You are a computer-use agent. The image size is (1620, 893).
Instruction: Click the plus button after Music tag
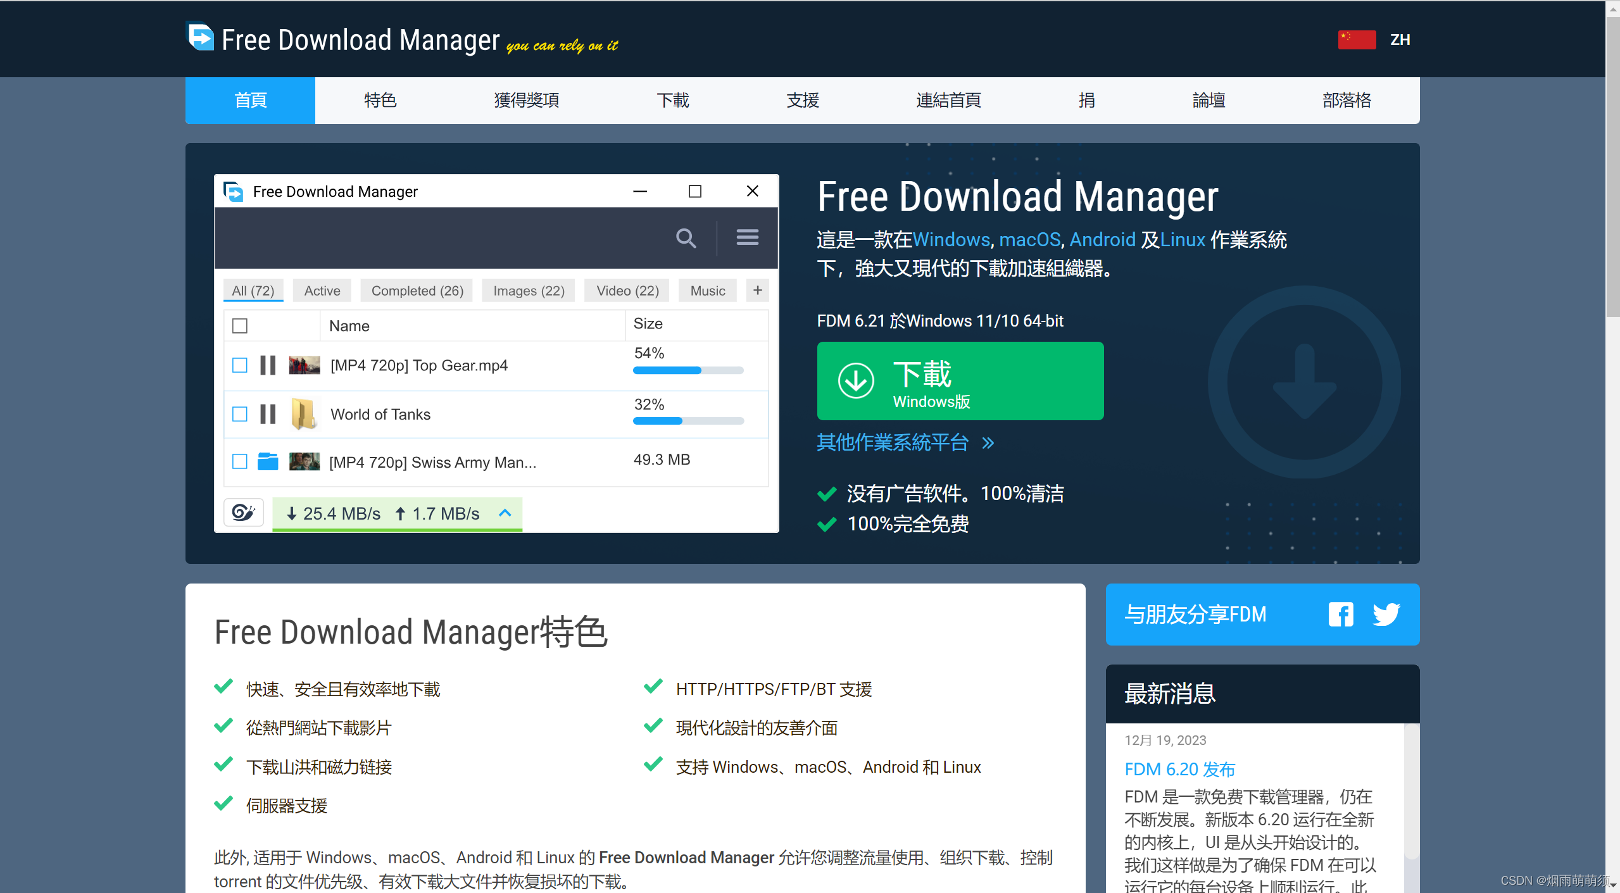[x=757, y=290]
